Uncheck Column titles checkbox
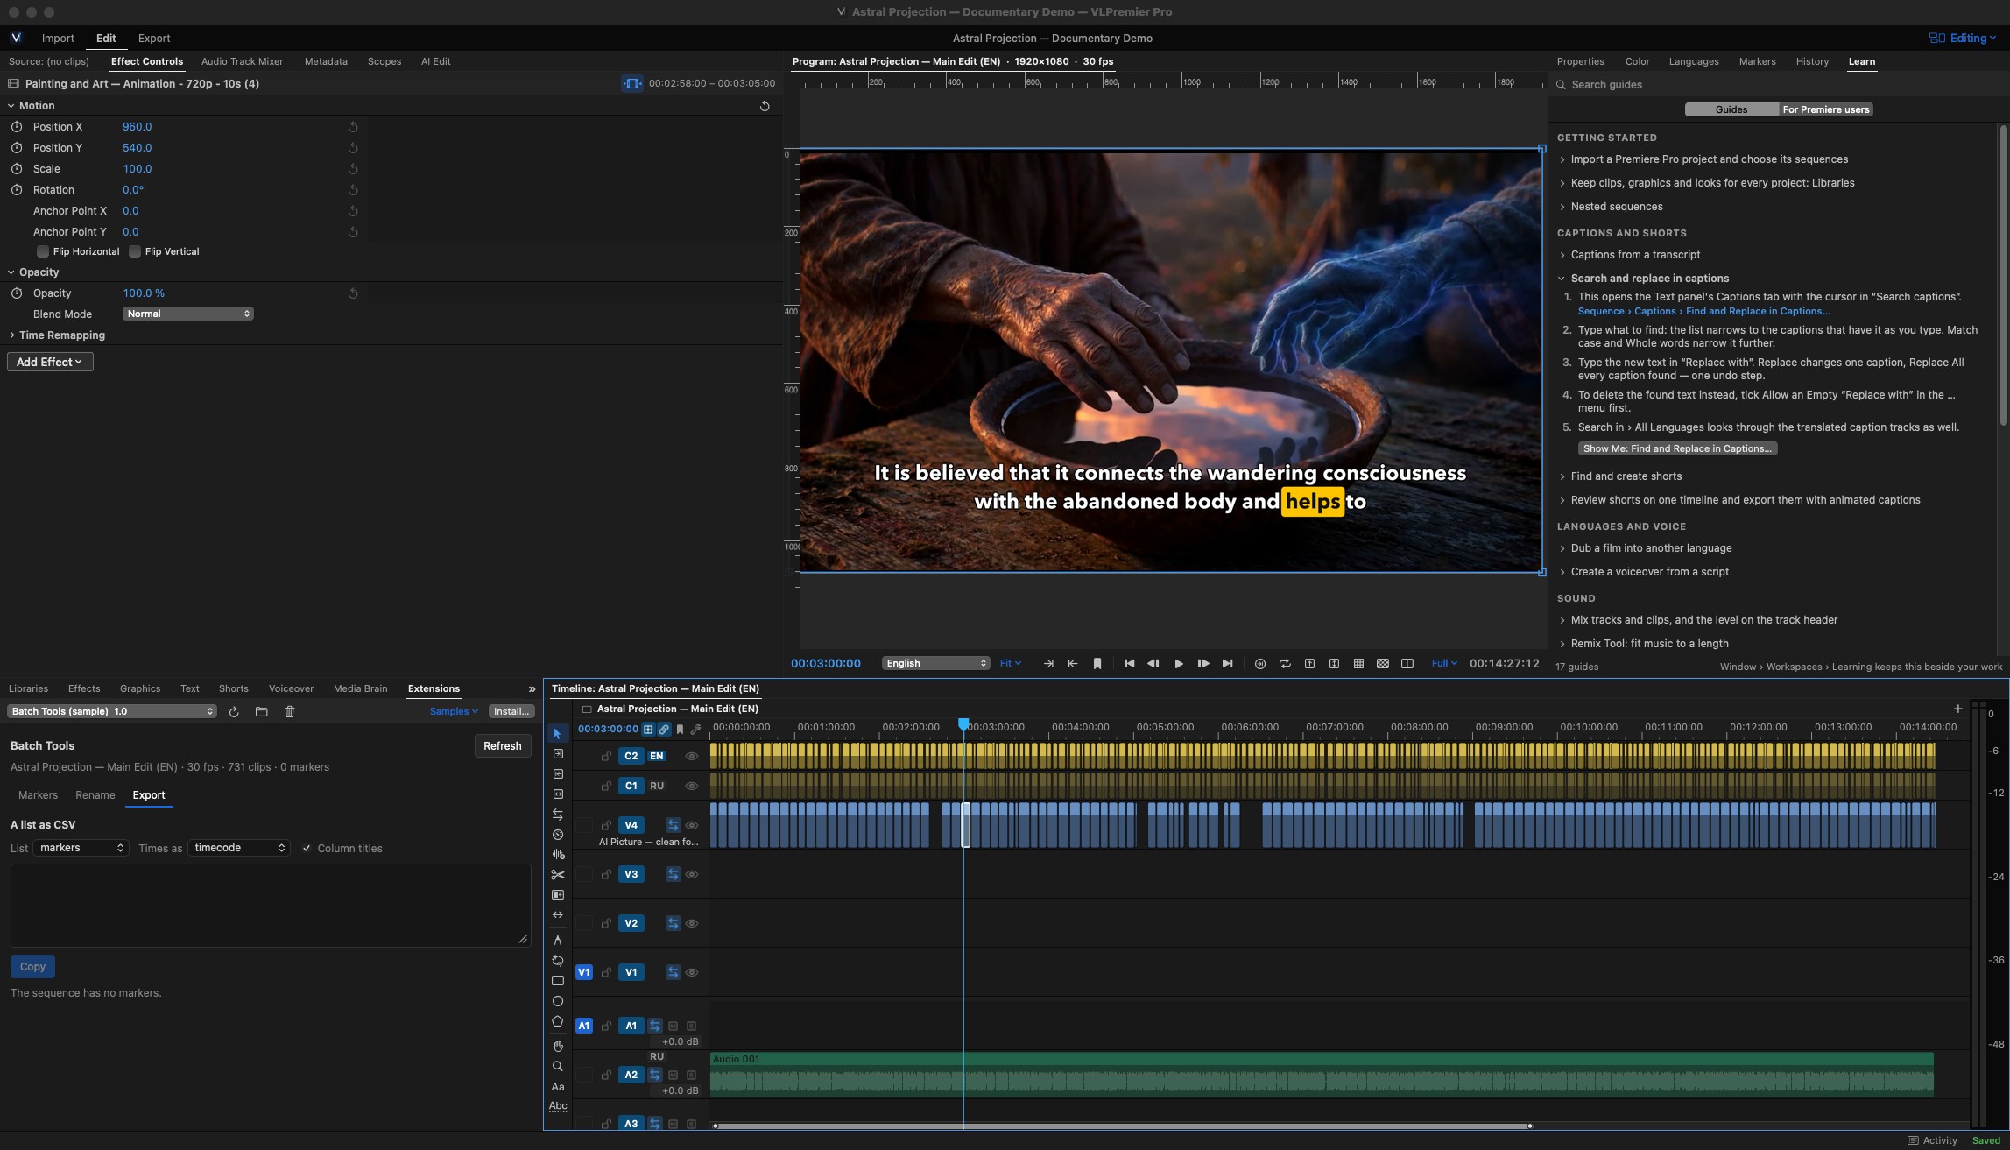Screen dimensions: 2010x1150 [307, 849]
